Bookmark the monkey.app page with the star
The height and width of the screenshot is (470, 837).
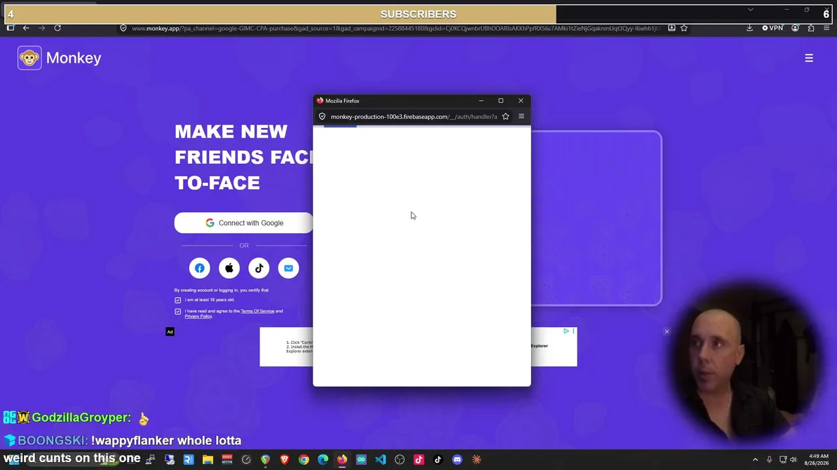(684, 28)
